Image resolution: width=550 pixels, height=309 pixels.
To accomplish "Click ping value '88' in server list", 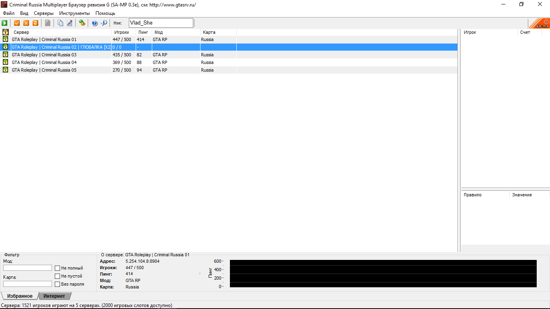I will pos(139,62).
